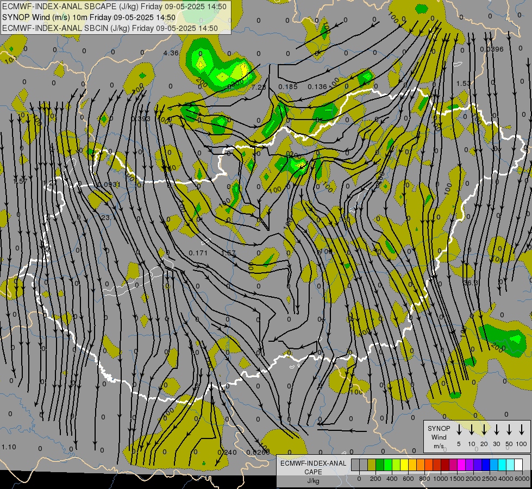Click the '36.3' value on the map
This screenshot has width=532, height=489.
click(471, 283)
